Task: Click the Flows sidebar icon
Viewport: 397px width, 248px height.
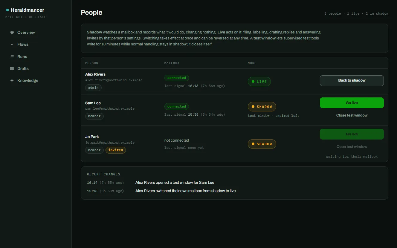Action: pyautogui.click(x=12, y=44)
